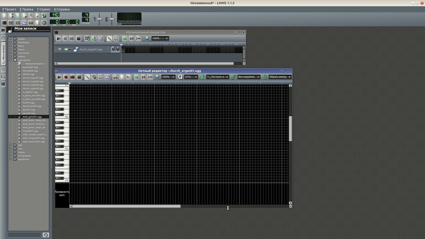Select eraser tool in Piano Roll
The height and width of the screenshot is (239, 425).
(x=94, y=77)
